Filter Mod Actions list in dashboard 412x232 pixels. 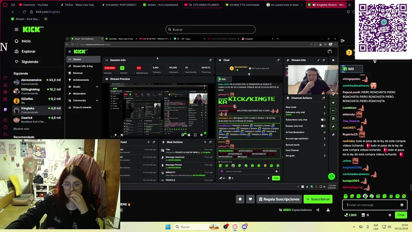pos(205,142)
